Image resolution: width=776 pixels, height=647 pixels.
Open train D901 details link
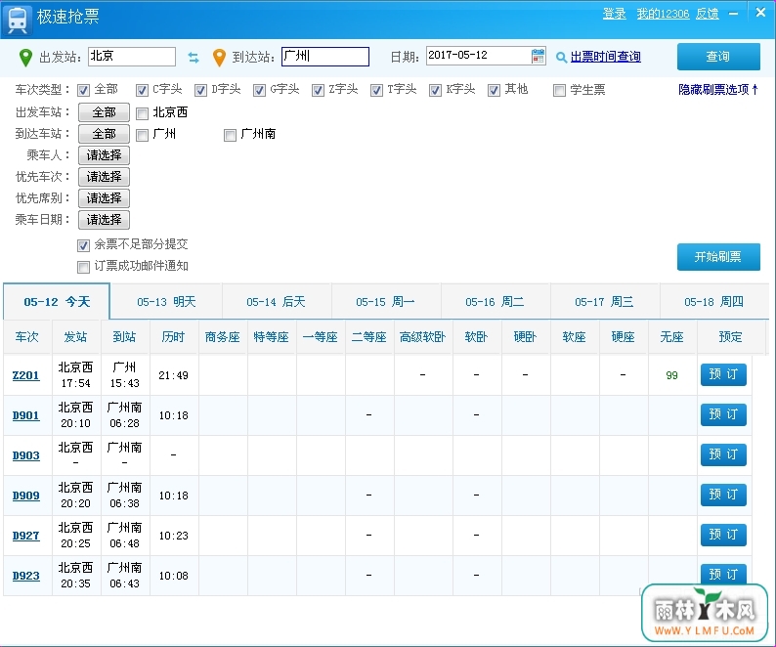pyautogui.click(x=25, y=415)
